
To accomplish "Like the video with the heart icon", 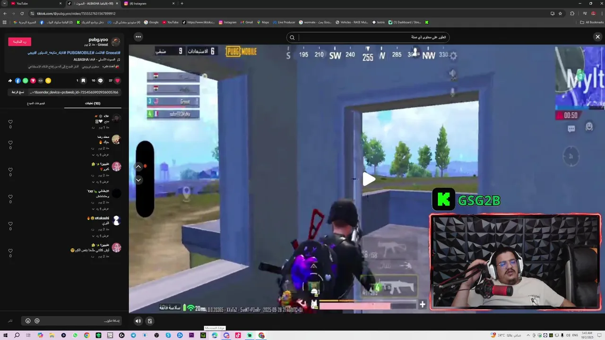I will coord(118,81).
